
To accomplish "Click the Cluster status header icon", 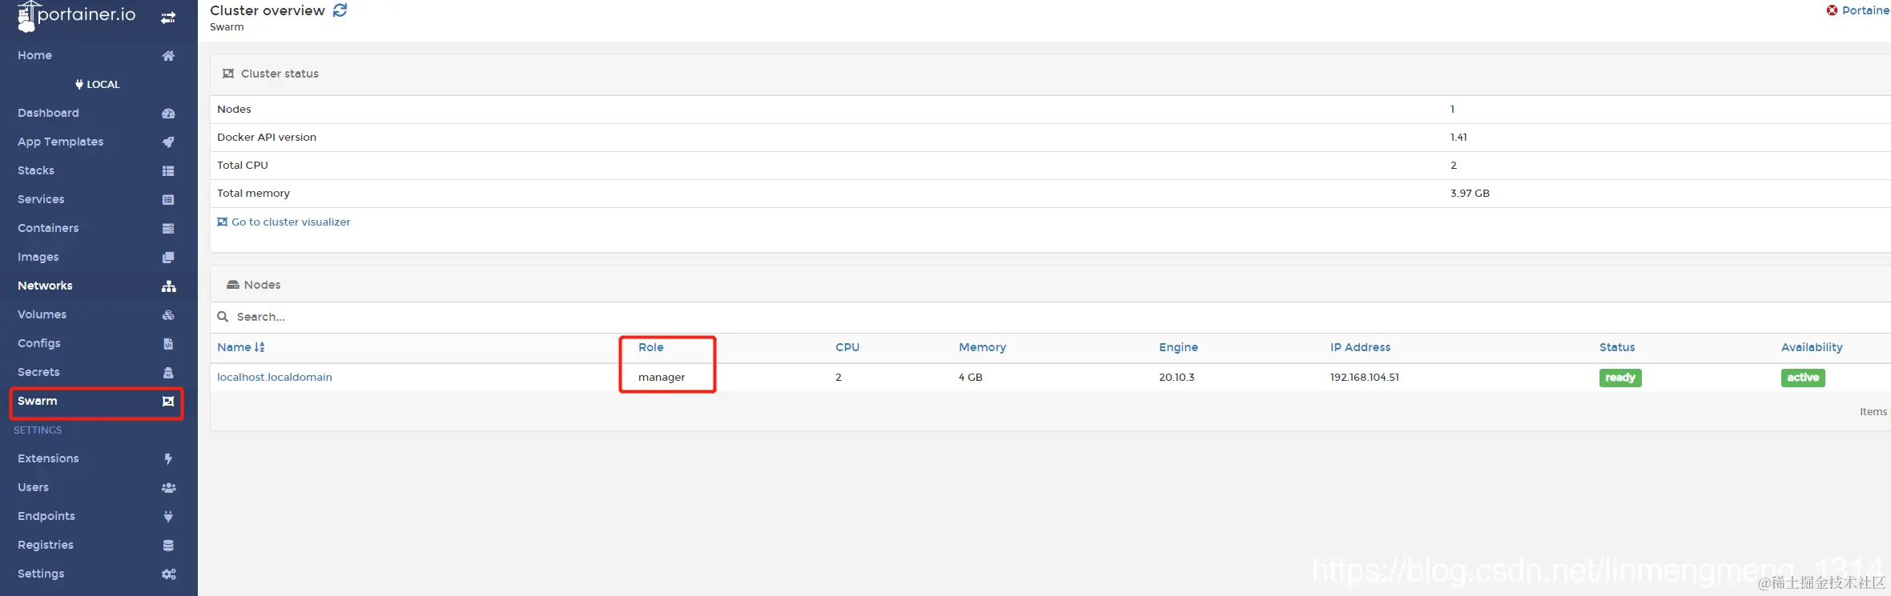I will (x=228, y=74).
